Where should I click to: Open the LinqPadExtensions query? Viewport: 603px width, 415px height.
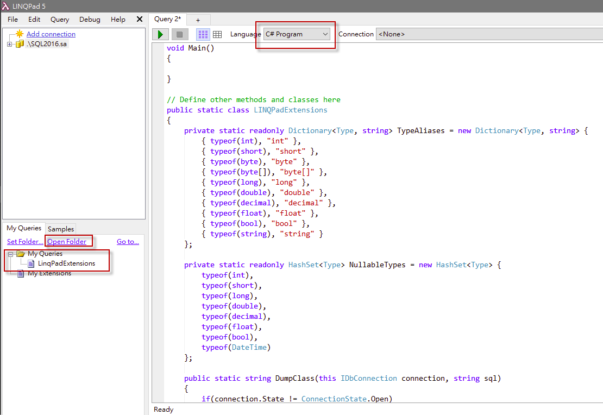point(66,263)
